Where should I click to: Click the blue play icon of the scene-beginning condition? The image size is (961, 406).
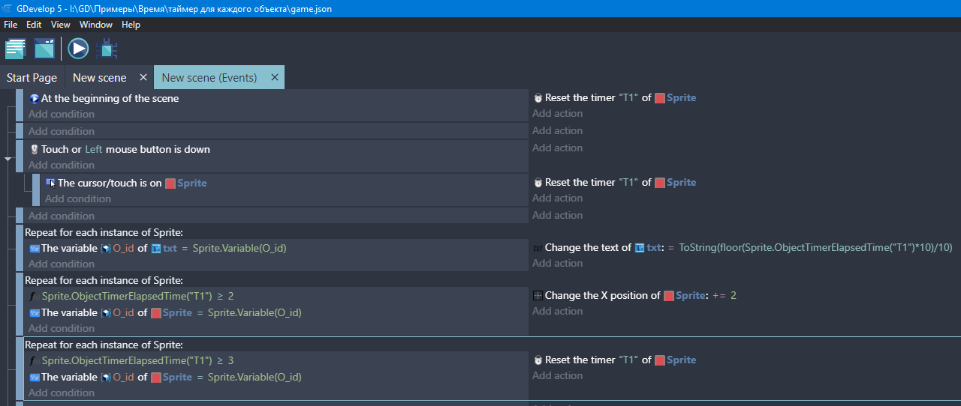[x=34, y=98]
